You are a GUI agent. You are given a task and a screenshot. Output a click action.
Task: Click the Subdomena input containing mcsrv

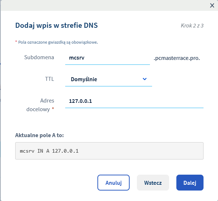pyautogui.click(x=107, y=58)
